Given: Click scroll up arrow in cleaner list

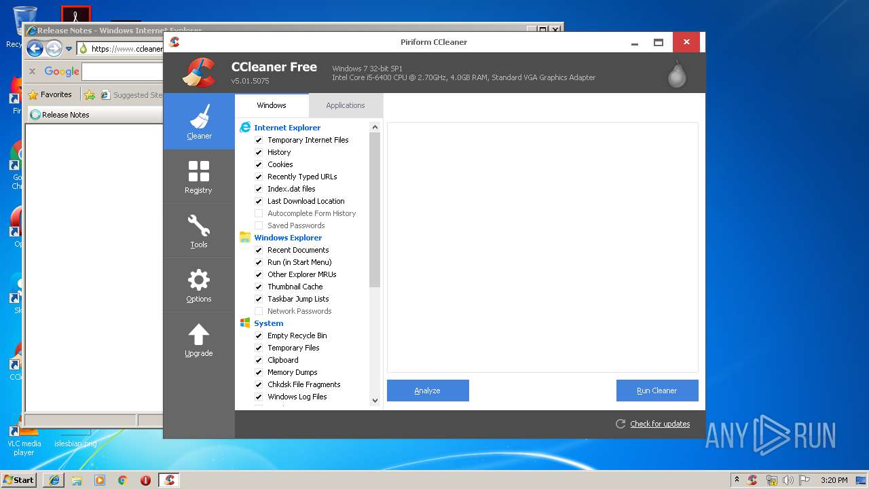Looking at the screenshot, I should (375, 127).
